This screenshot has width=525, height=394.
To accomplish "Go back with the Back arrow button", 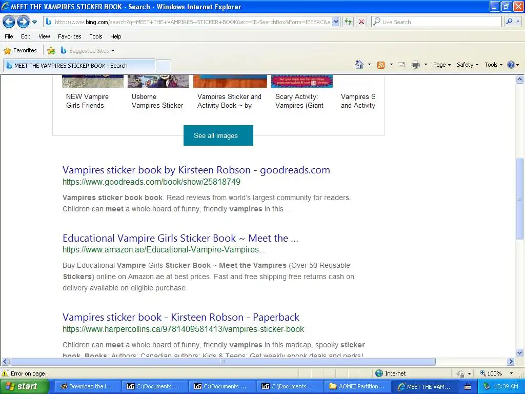I will click(9, 22).
